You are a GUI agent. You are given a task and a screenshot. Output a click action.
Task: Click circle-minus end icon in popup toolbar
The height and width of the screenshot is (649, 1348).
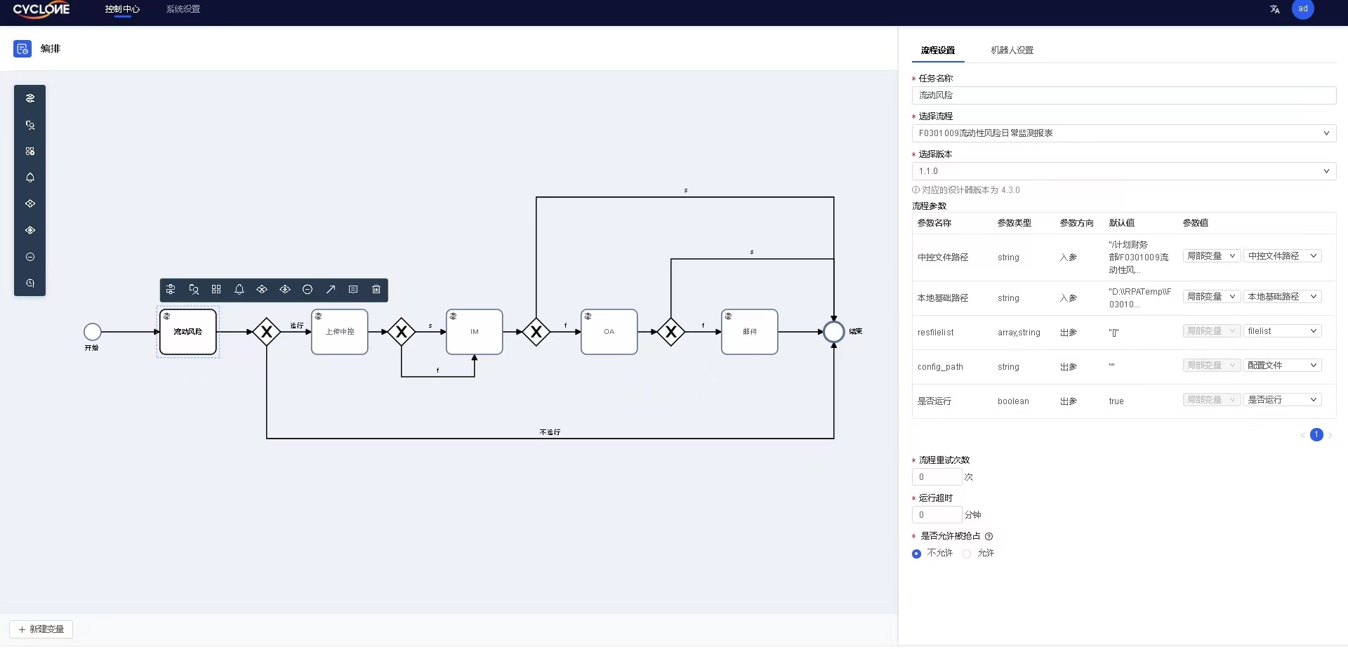click(308, 289)
